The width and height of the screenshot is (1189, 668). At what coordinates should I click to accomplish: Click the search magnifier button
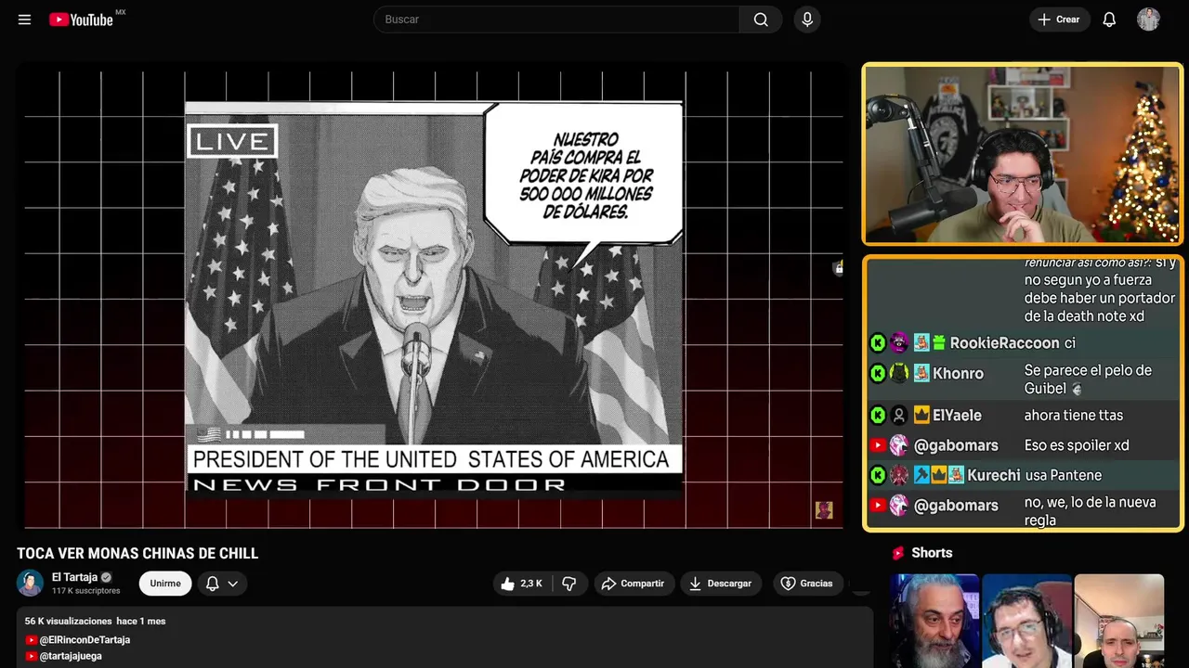point(761,19)
